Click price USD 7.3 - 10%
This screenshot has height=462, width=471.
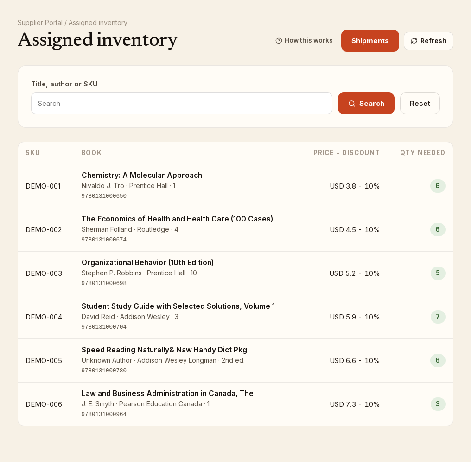point(355,404)
